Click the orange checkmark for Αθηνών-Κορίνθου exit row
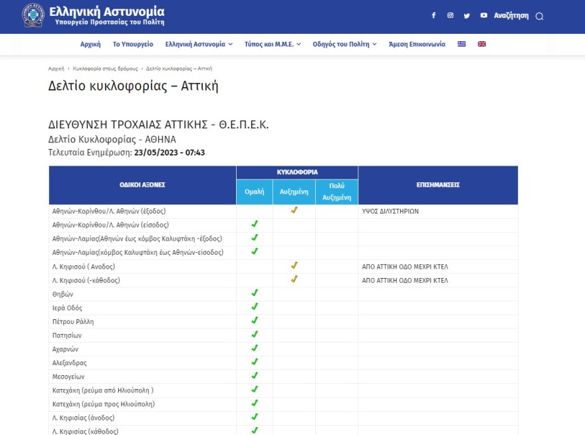Screen dimensions: 585x435 [x=293, y=211]
